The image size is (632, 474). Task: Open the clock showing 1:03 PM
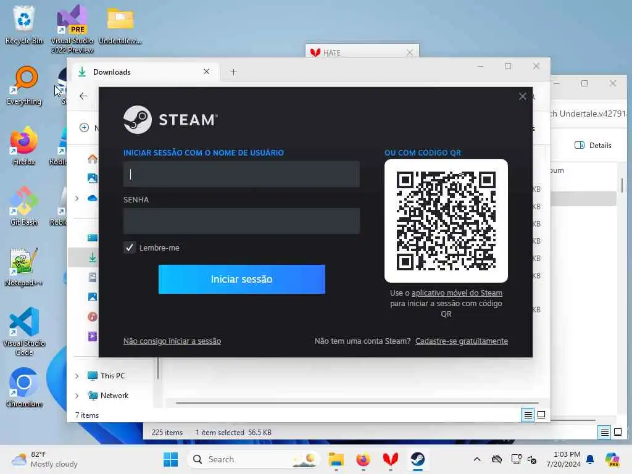coord(563,459)
